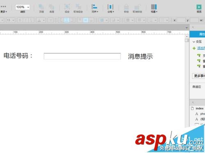Image resolution: width=205 pixels, height=153 pixels.
Task: Open the 对齐 align tool
Action: pyautogui.click(x=95, y=9)
